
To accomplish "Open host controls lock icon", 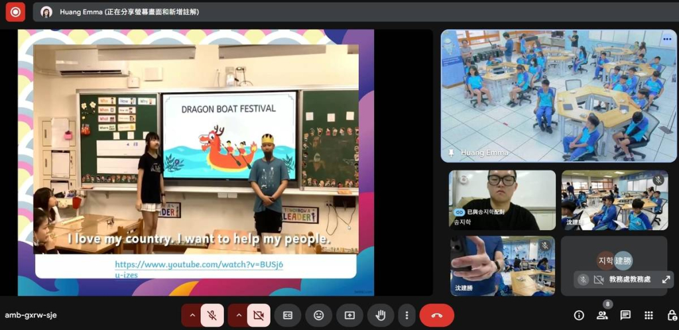I will 672,315.
